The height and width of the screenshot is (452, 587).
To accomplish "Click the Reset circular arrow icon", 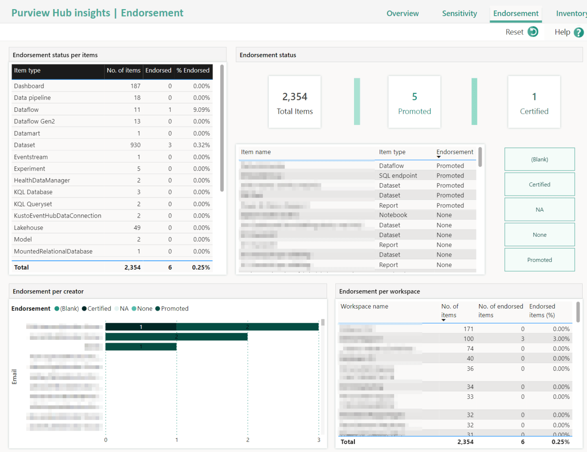I will pos(533,32).
